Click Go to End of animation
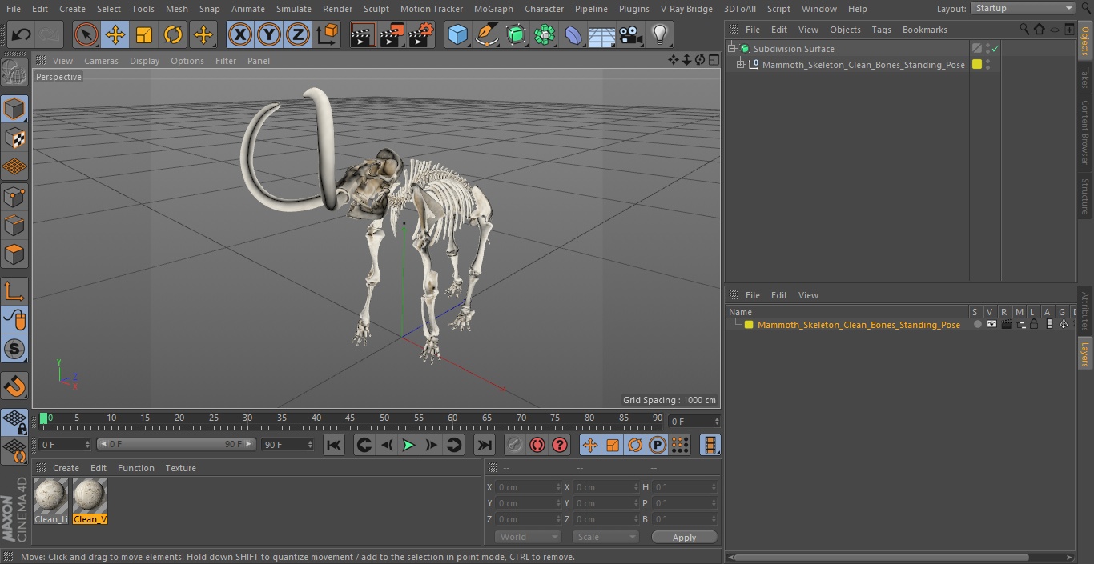This screenshot has height=564, width=1094. tap(484, 445)
